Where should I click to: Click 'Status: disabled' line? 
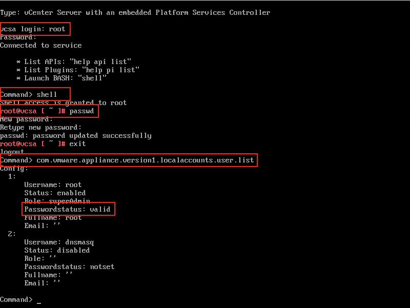[57, 250]
